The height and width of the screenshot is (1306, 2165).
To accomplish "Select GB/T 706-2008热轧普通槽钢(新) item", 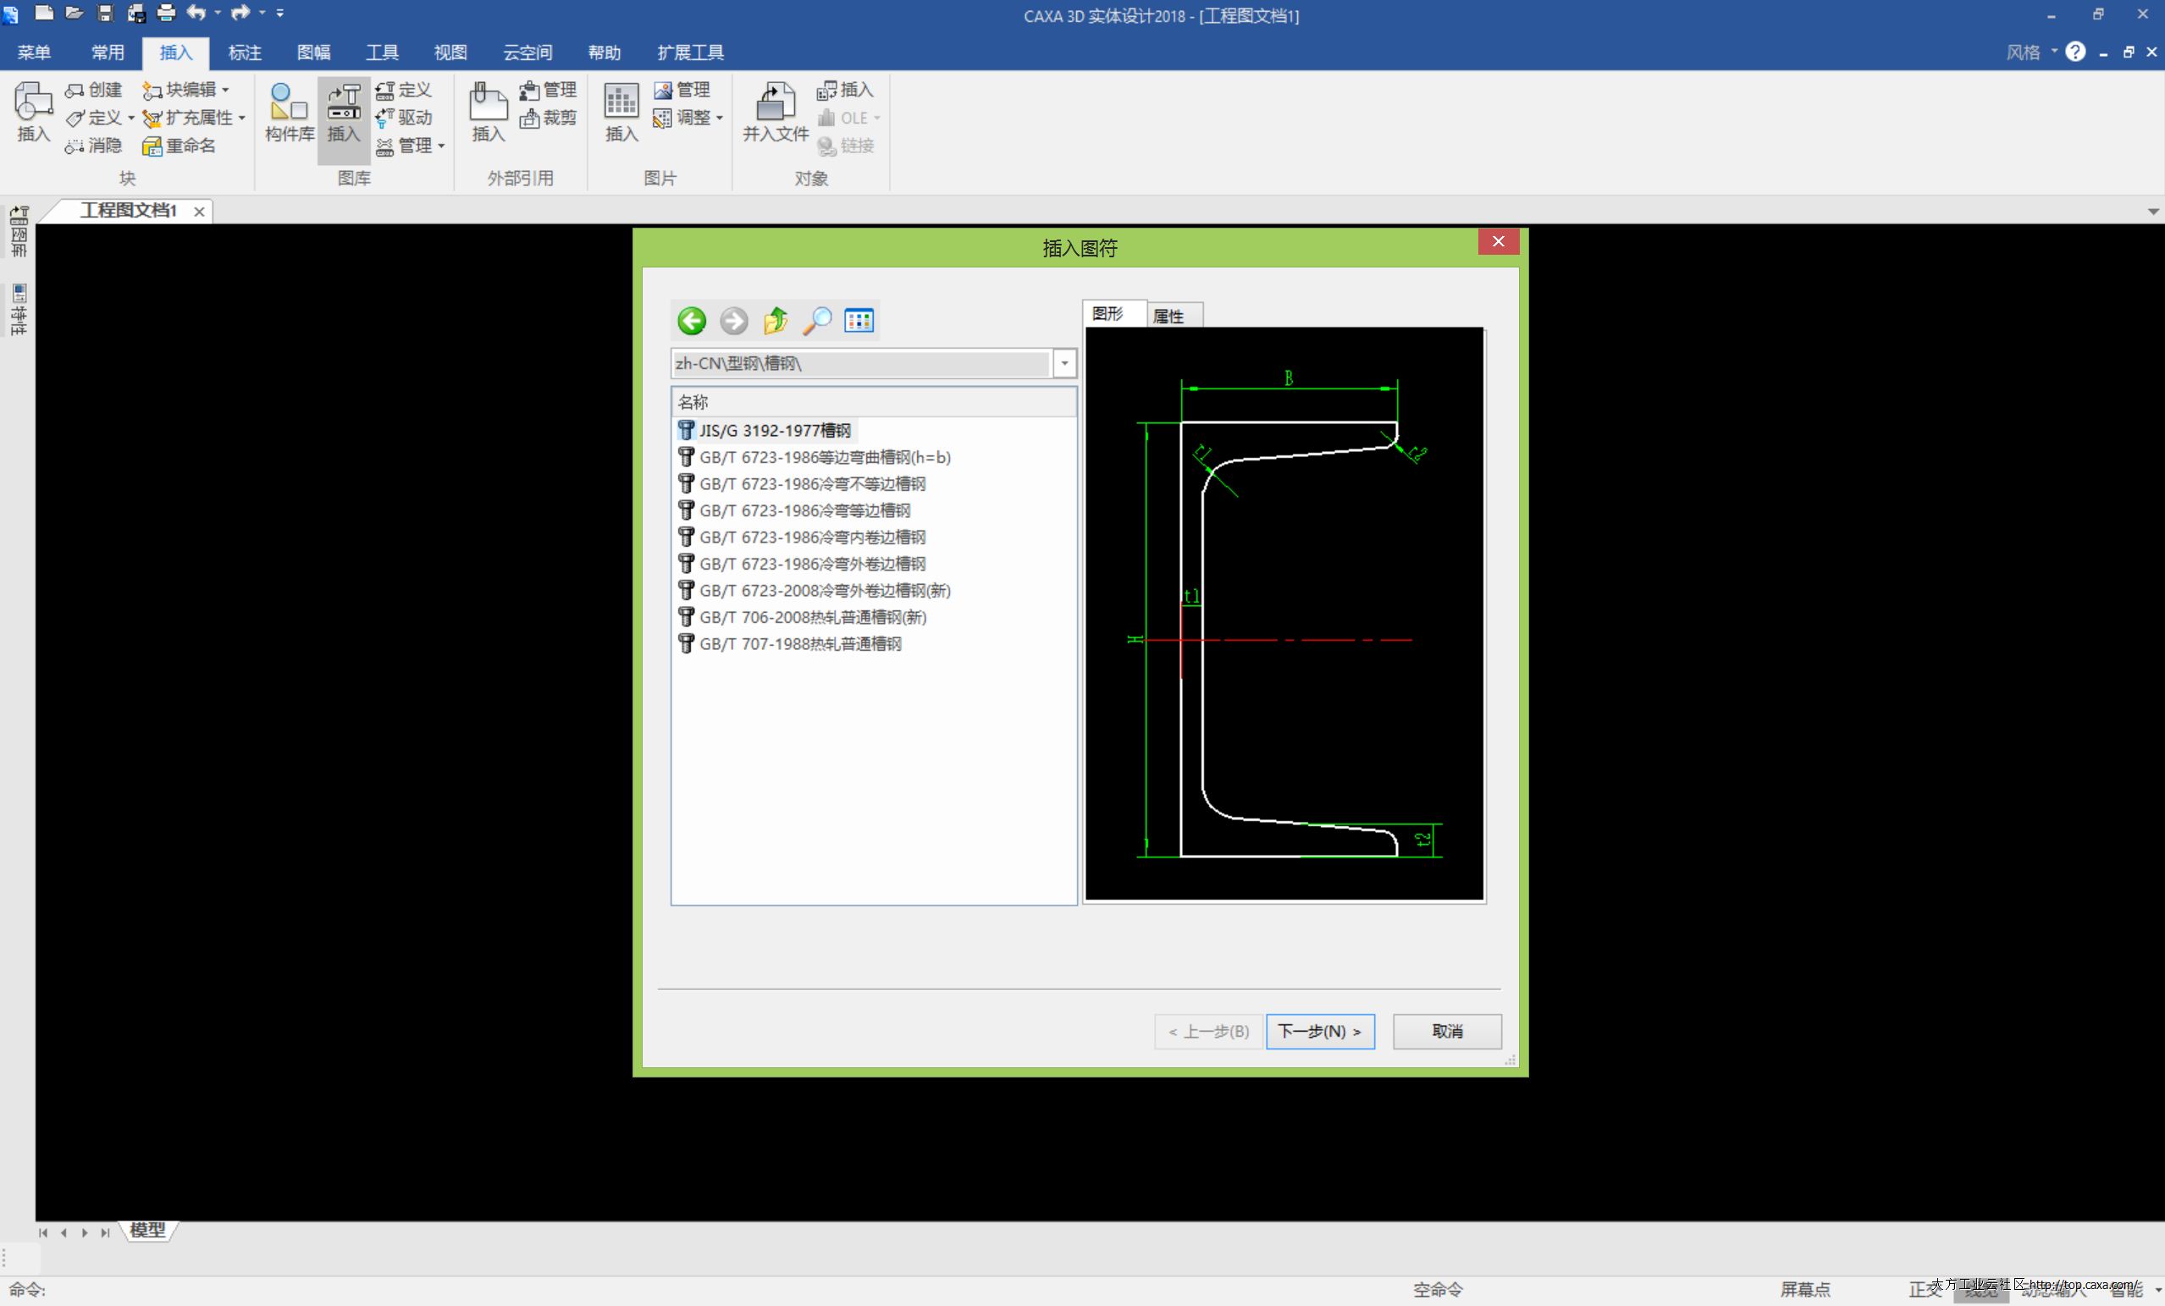I will pos(812,617).
